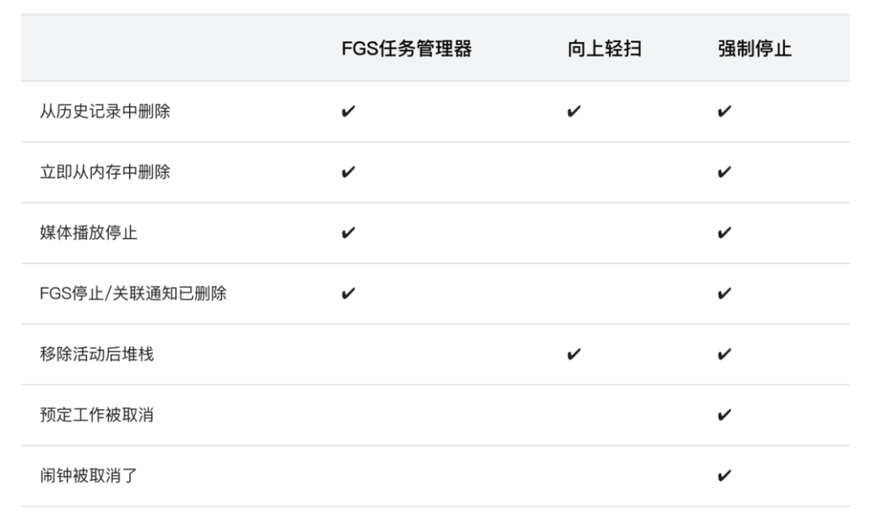The height and width of the screenshot is (522, 872).
Task: Click 强制停止 checkmark for 移除活动后堆栈
Action: pyautogui.click(x=723, y=354)
